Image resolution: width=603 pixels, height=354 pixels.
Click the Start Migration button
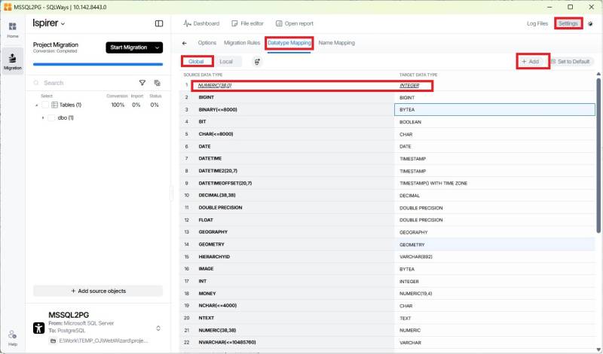pyautogui.click(x=129, y=47)
